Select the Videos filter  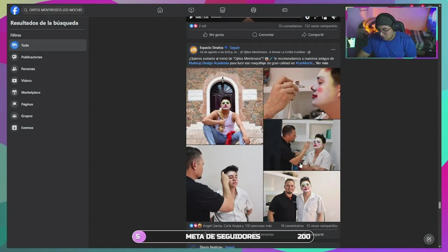[48, 80]
